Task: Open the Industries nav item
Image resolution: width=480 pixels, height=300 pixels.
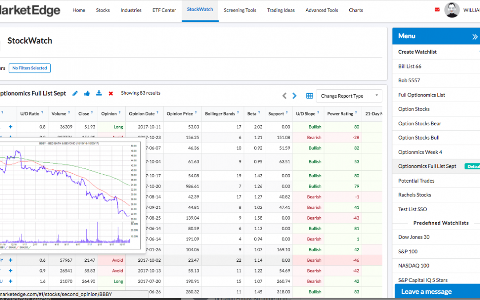Action: [x=131, y=10]
